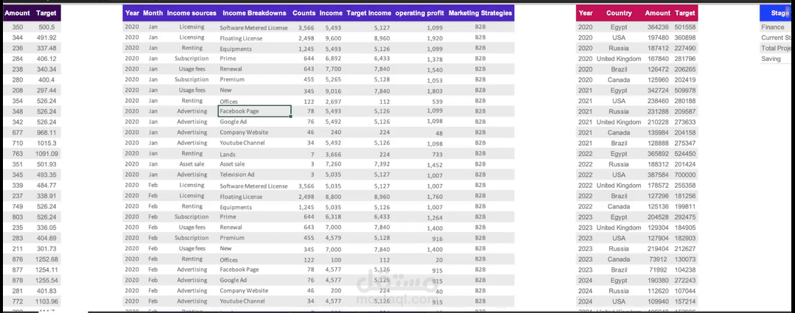Click the Income Breakdowns header cell
795x313 pixels.
point(254,13)
